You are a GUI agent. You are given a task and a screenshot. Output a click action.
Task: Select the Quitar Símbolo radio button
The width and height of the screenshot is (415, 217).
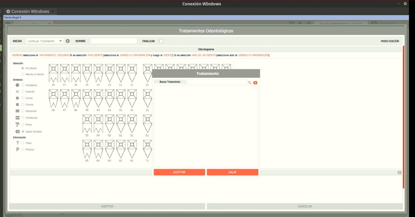23,131
